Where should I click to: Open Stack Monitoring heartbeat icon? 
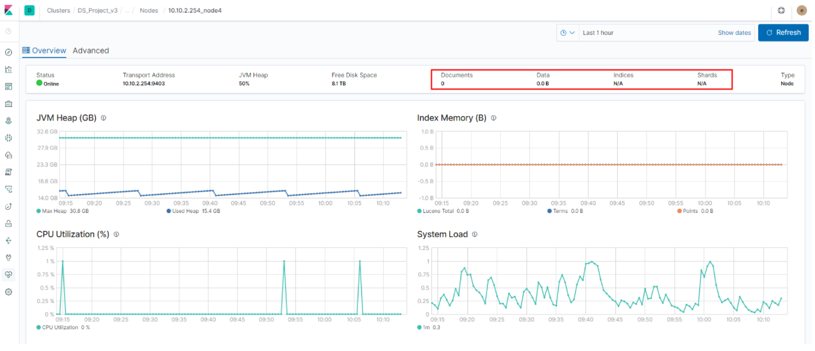point(9,275)
